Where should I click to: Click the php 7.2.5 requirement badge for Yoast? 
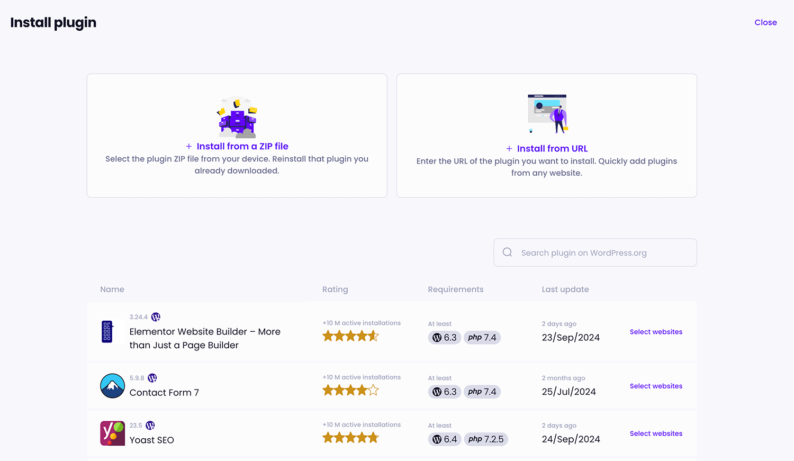[x=486, y=439]
